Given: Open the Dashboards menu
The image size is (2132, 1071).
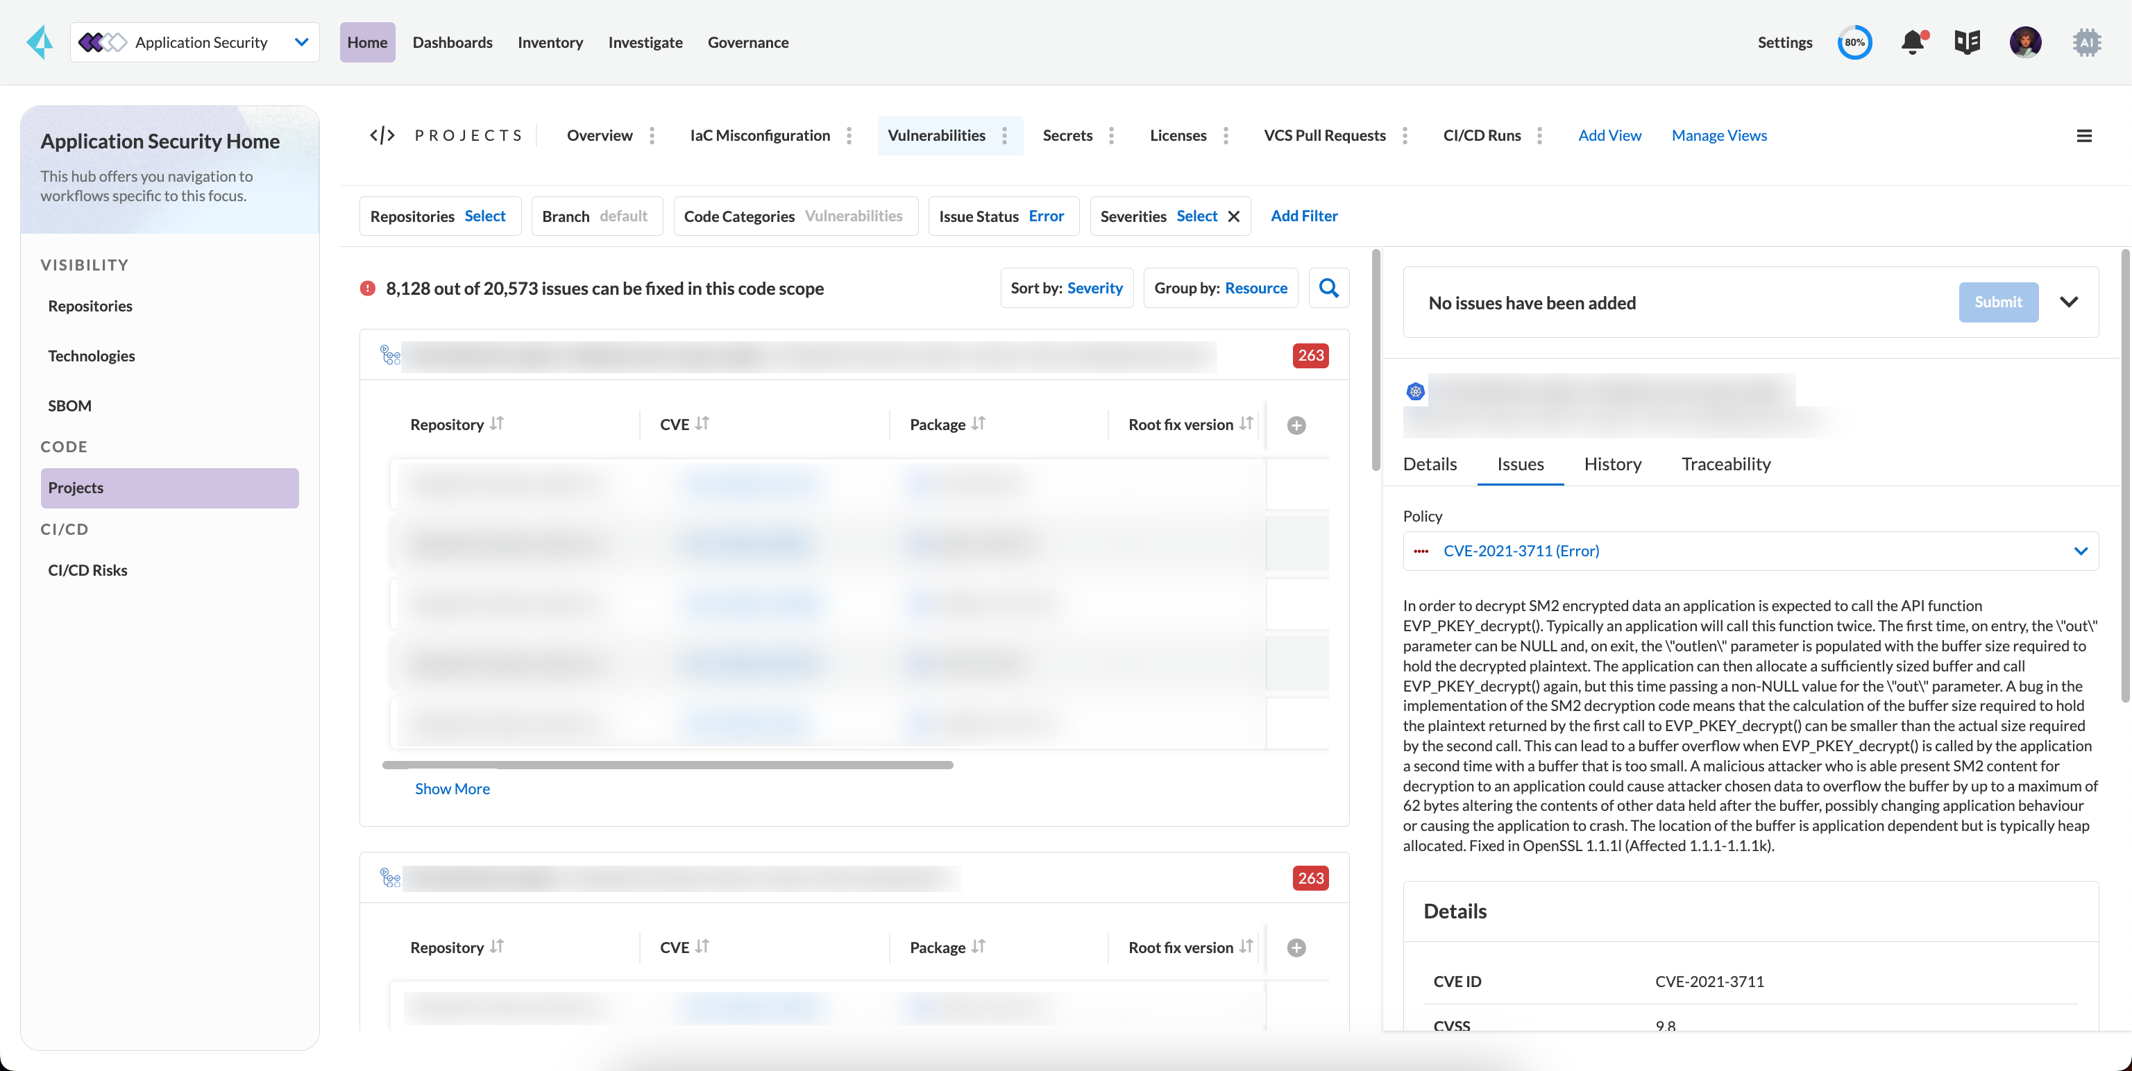Looking at the screenshot, I should pyautogui.click(x=452, y=42).
